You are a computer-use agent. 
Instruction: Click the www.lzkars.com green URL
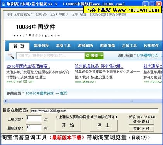[85, 81]
